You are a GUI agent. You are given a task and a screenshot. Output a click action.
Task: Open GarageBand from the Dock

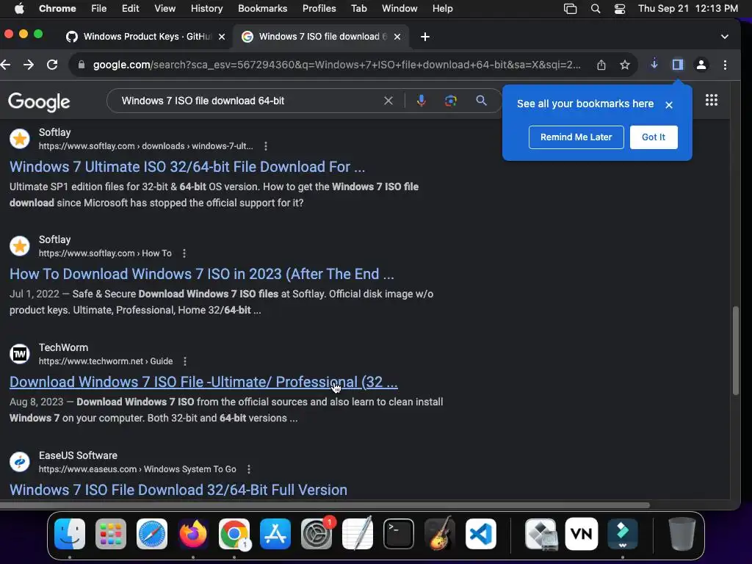(440, 533)
